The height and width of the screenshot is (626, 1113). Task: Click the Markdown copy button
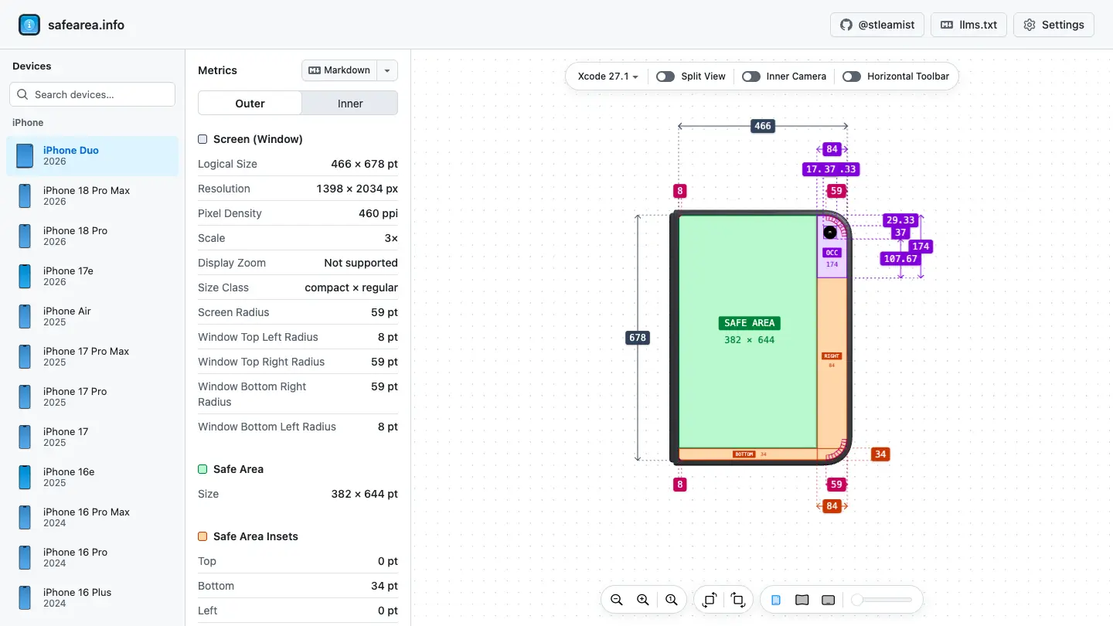pyautogui.click(x=339, y=70)
